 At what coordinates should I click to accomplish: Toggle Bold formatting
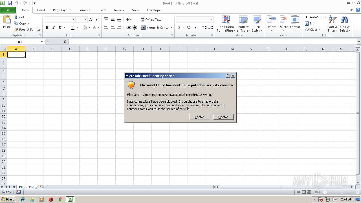(x=47, y=28)
